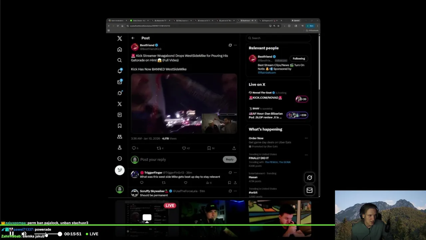Open the All Bookmarks folder
The height and width of the screenshot is (240, 426).
pyautogui.click(x=312, y=30)
